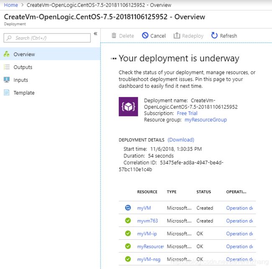Click the Refresh button label
The image size is (272, 269).
tap(228, 36)
